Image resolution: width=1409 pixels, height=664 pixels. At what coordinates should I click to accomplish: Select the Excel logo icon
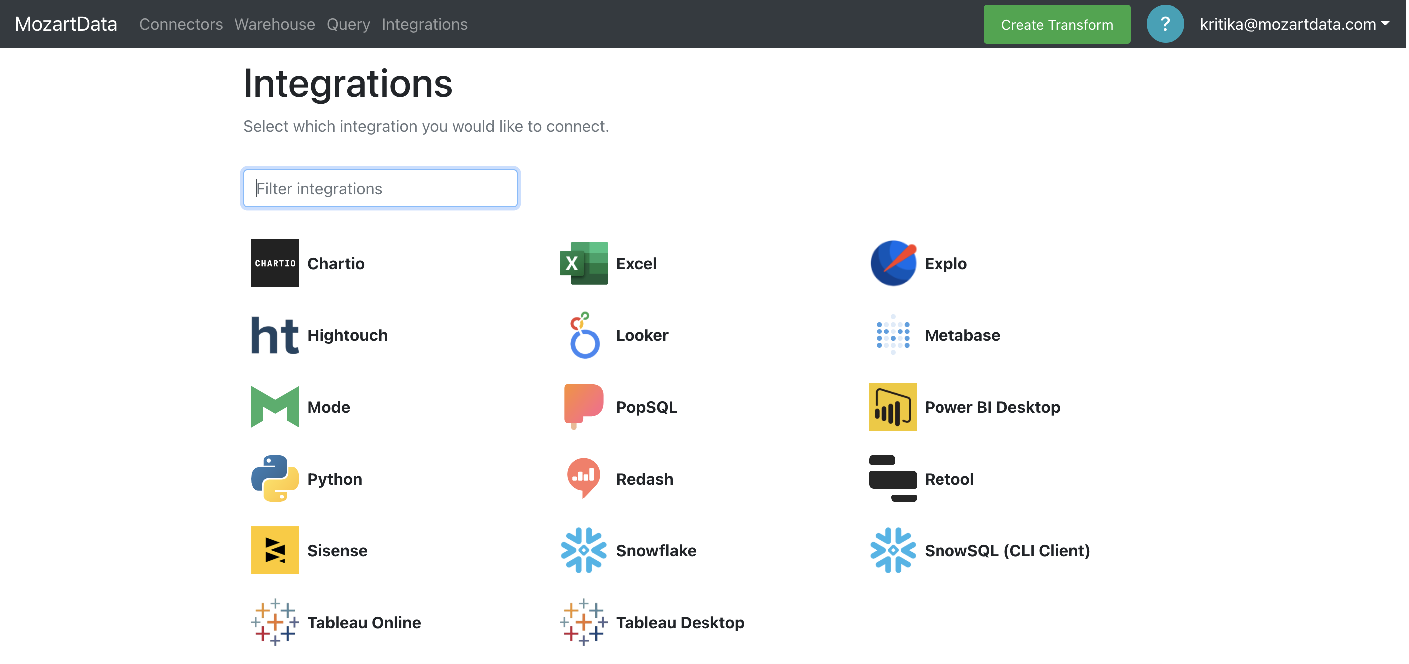point(584,263)
